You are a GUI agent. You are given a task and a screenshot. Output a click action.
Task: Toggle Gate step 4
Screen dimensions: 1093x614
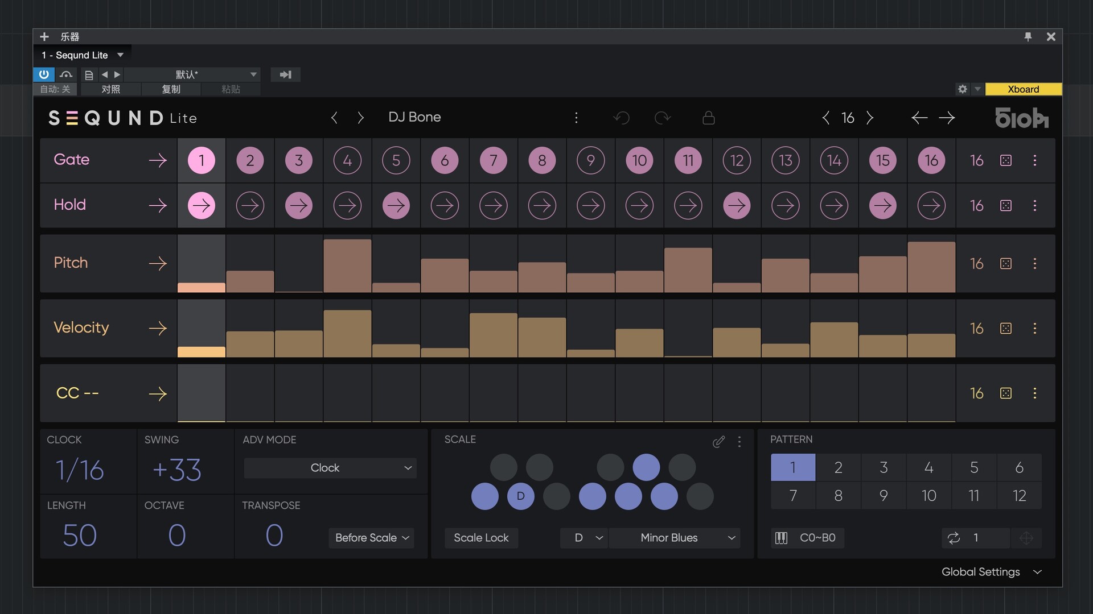[347, 160]
